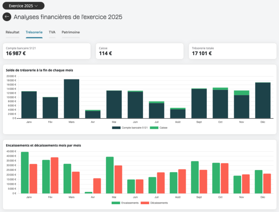
Task: Click the green Caisse segment of Nov bar
Action: coord(241,93)
